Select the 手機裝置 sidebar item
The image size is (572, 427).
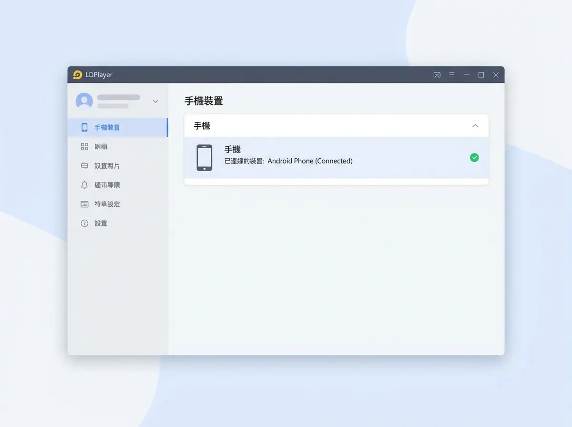coord(118,127)
